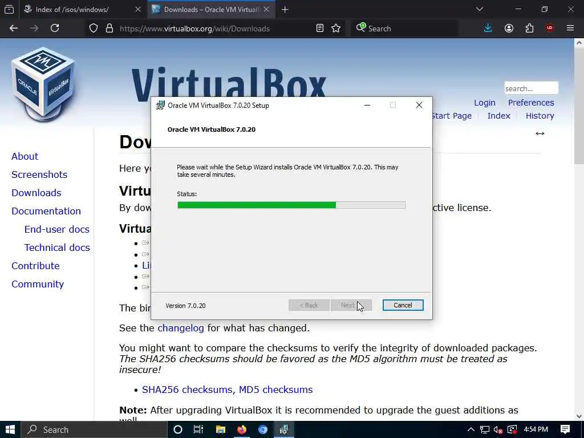The width and height of the screenshot is (584, 438).
Task: Open the History navigation link
Action: pyautogui.click(x=540, y=115)
